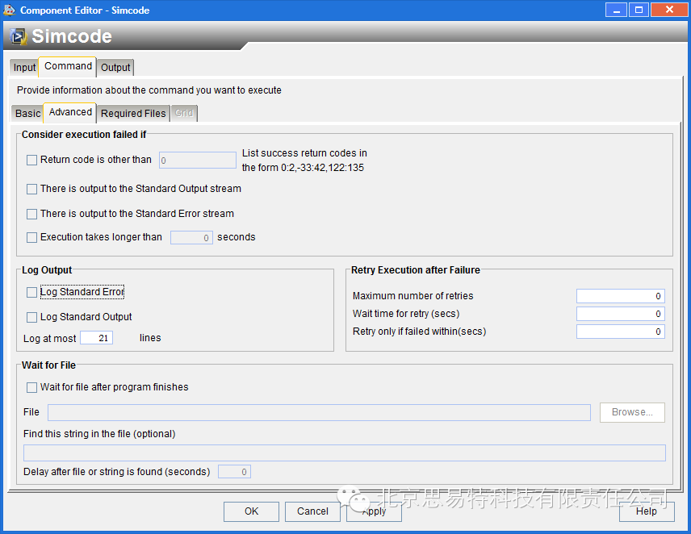Screen dimensions: 691x534
Task: Click the 'Consider execution failed if' heading
Action: pos(84,135)
